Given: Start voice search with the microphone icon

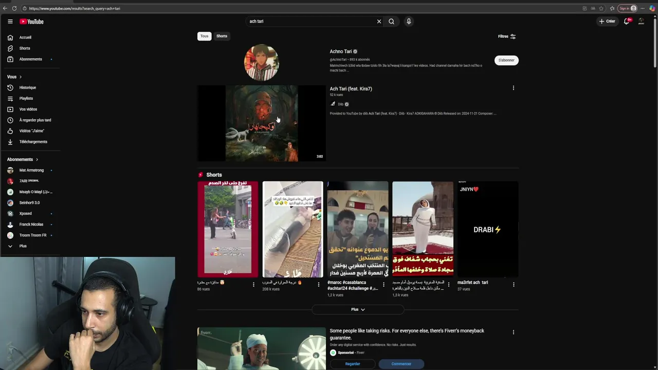Looking at the screenshot, I should 409,22.
